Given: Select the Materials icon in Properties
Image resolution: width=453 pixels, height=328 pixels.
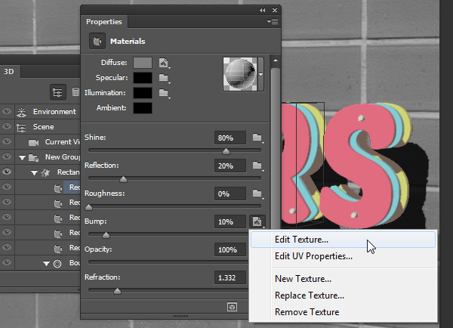Looking at the screenshot, I should pos(97,41).
